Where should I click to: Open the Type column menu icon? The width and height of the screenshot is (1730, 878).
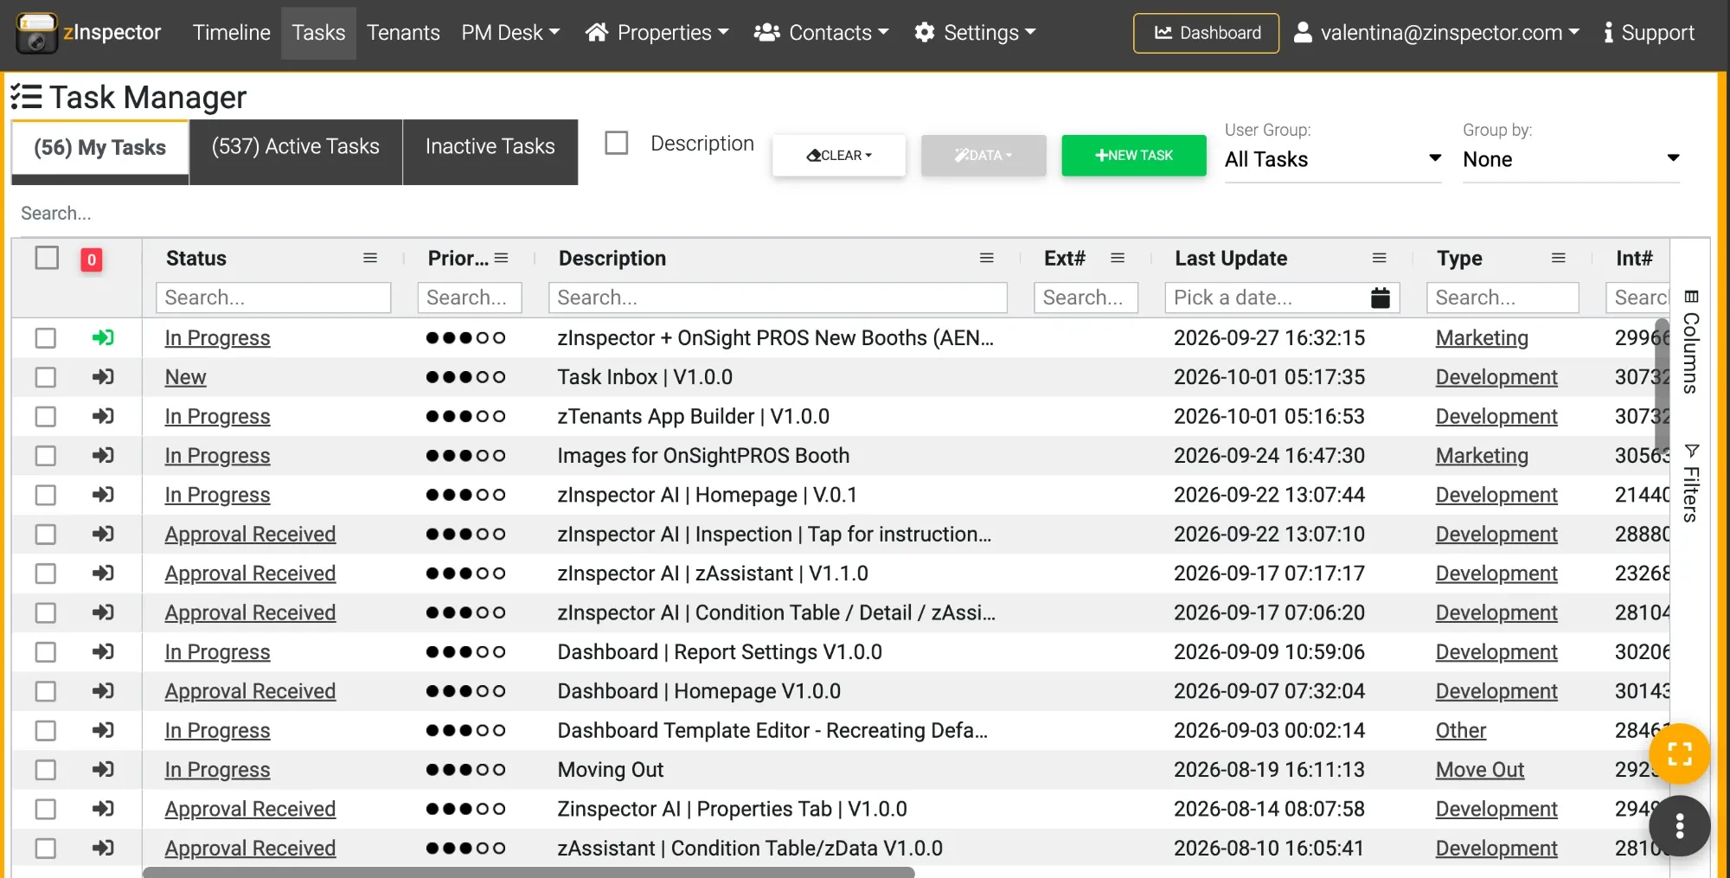pyautogui.click(x=1559, y=258)
